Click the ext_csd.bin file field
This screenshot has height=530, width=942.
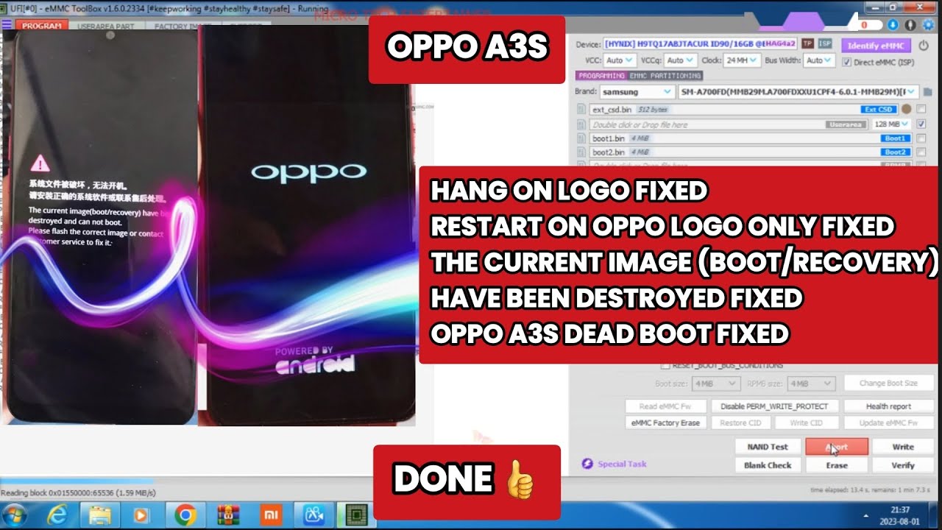[743, 110]
